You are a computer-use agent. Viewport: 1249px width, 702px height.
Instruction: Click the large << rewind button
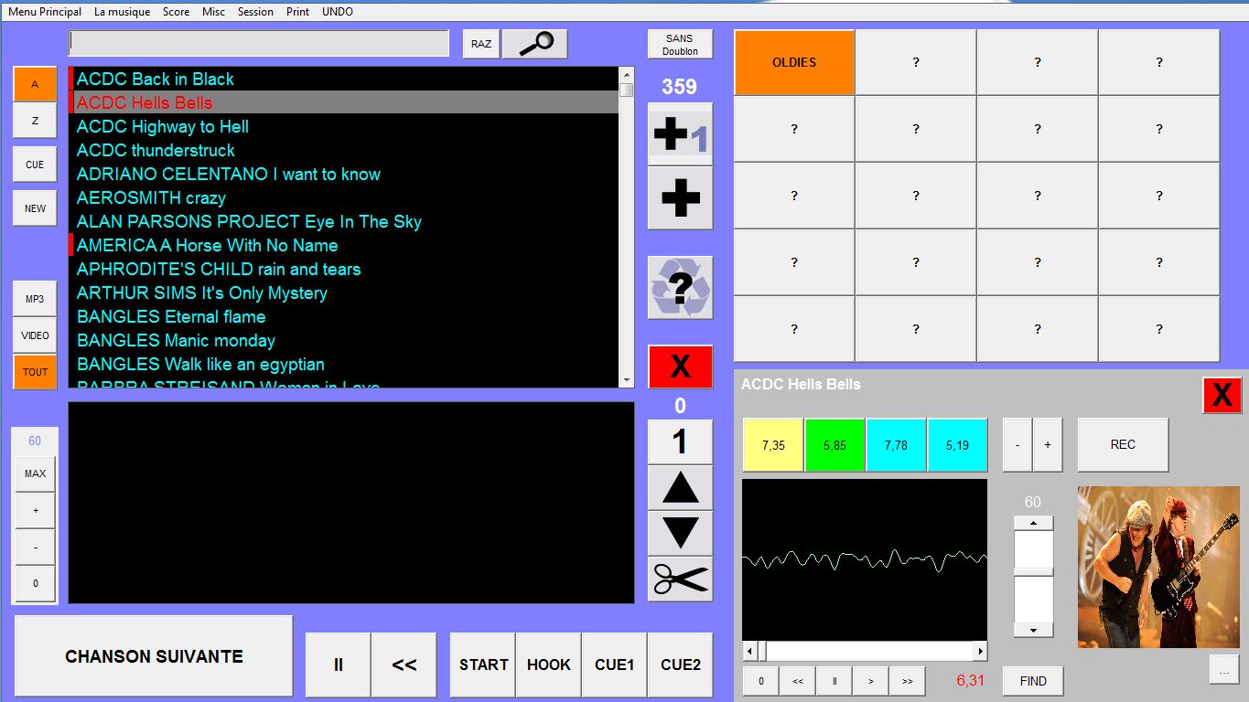404,665
